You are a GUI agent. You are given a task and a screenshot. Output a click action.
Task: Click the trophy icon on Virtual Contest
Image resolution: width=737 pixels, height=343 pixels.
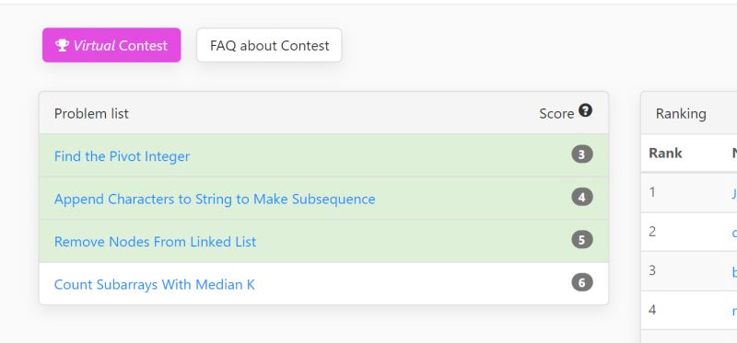click(62, 45)
